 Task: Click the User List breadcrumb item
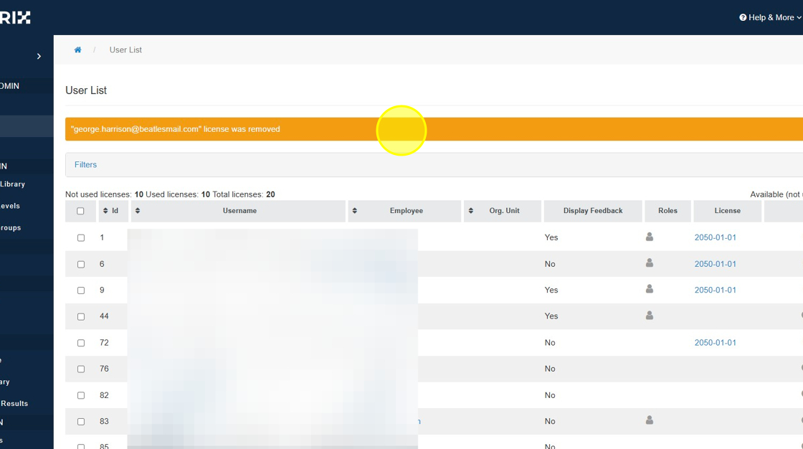pos(125,50)
